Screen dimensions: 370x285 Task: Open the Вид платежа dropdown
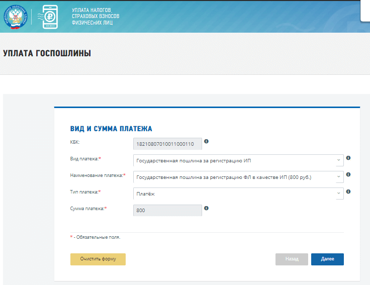[x=238, y=160]
